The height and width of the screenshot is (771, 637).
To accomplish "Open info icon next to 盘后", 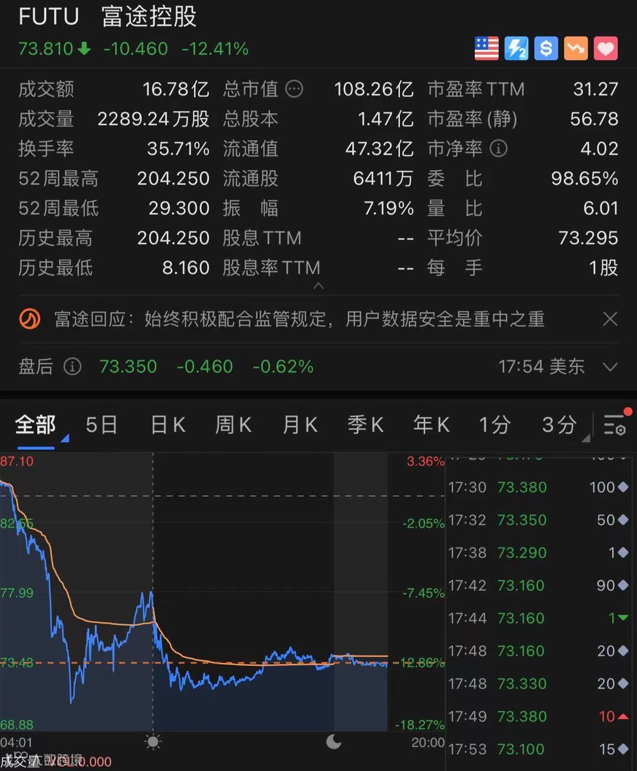I will pos(72,367).
